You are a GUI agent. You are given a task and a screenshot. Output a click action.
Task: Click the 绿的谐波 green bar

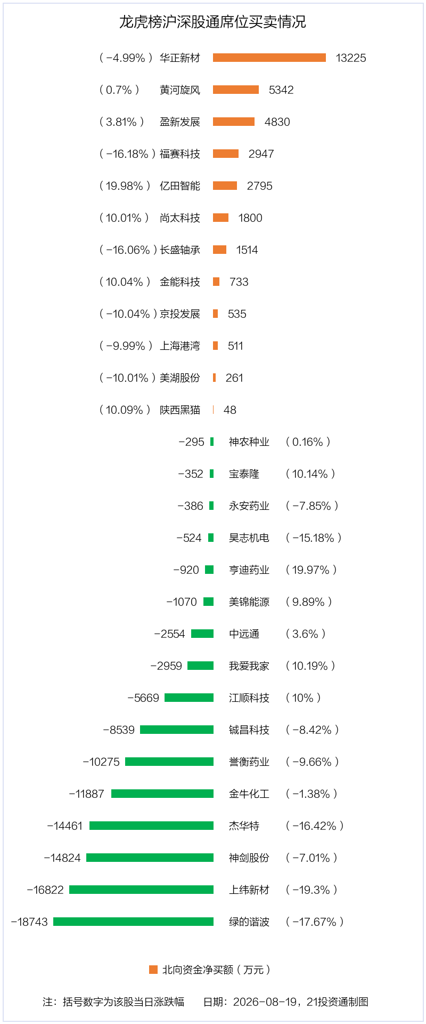point(133,922)
